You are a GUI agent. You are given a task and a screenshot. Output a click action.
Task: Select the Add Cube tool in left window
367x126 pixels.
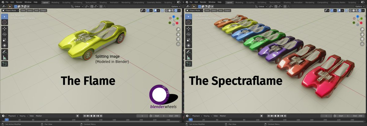(x=5, y=64)
